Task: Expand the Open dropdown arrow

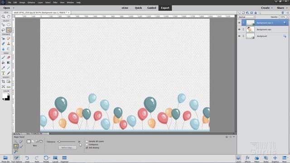Action: pyautogui.click(x=14, y=8)
